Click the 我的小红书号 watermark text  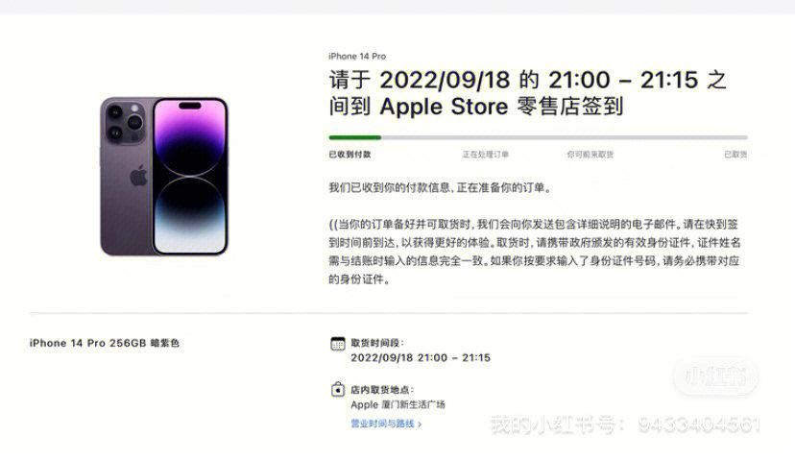pos(625,424)
